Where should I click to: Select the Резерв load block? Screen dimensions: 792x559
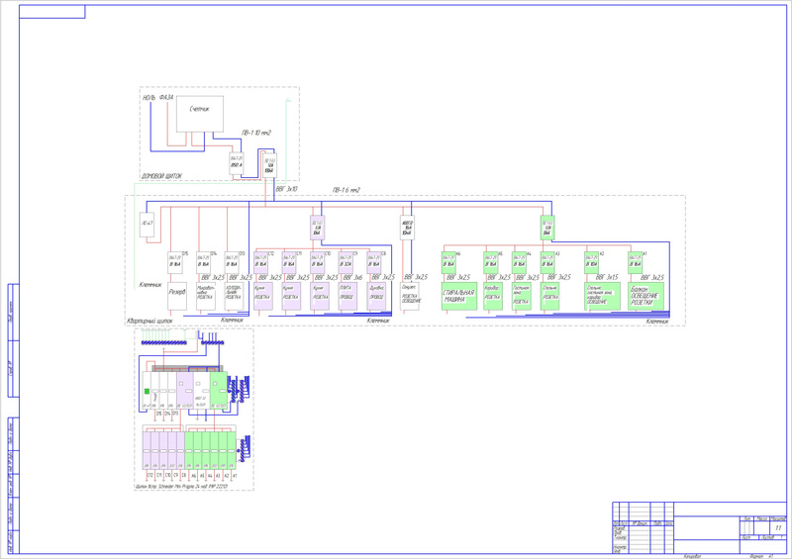coord(177,296)
